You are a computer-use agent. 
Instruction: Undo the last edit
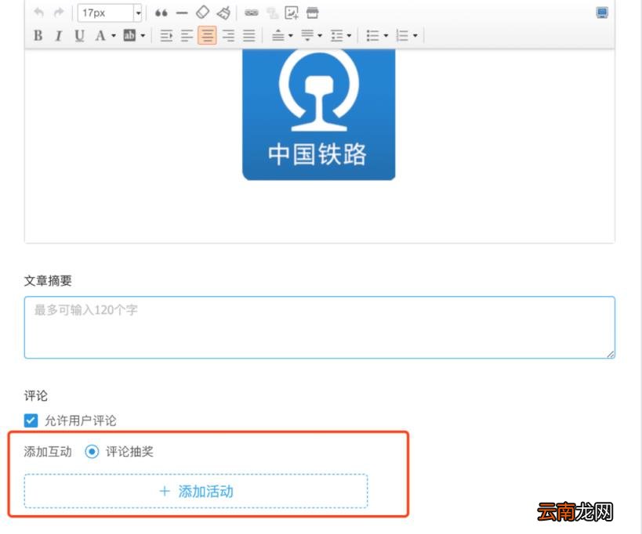(38, 13)
